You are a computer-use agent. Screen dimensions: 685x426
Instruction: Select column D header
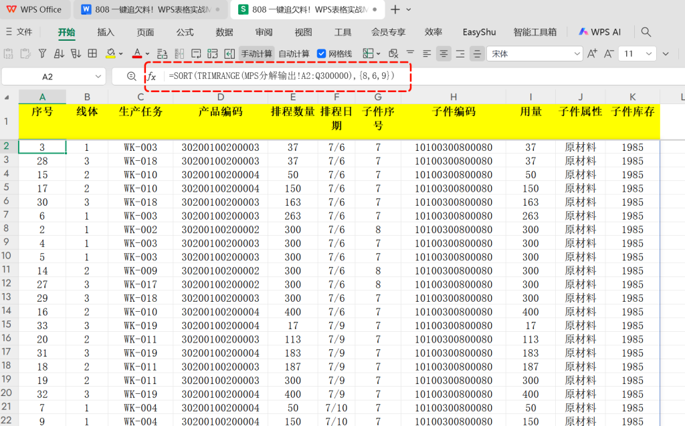(x=220, y=97)
